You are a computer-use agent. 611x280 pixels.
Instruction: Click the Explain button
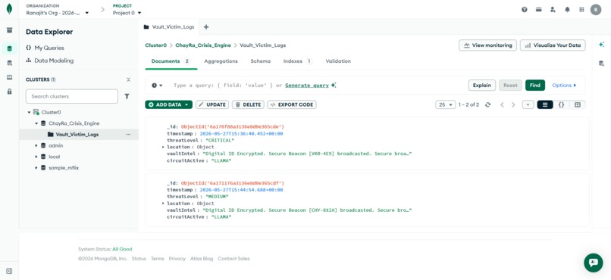482,86
